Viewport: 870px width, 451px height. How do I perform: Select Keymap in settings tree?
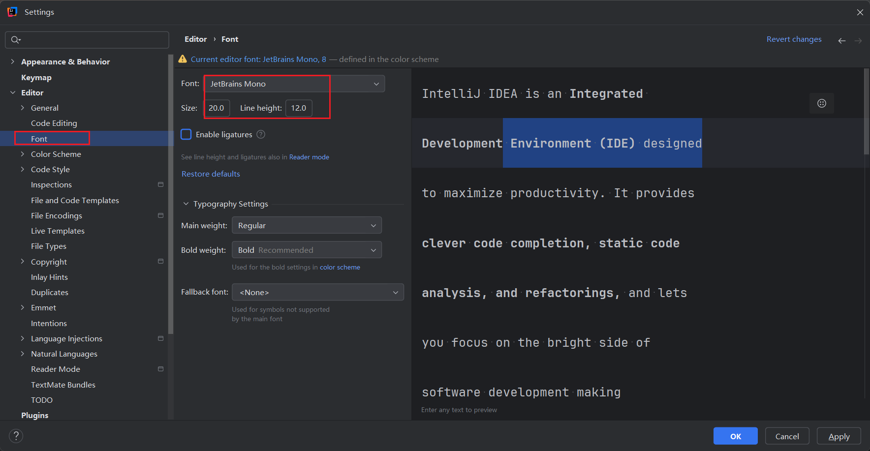point(36,77)
